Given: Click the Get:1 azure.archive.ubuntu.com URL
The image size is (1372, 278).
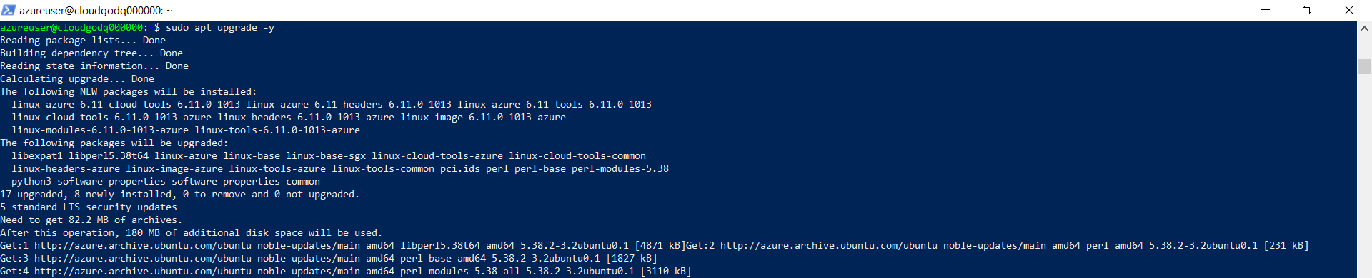Looking at the screenshot, I should click(143, 246).
